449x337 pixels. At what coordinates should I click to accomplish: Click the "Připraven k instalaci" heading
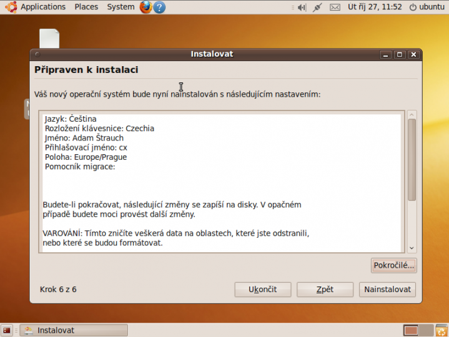tap(86, 70)
